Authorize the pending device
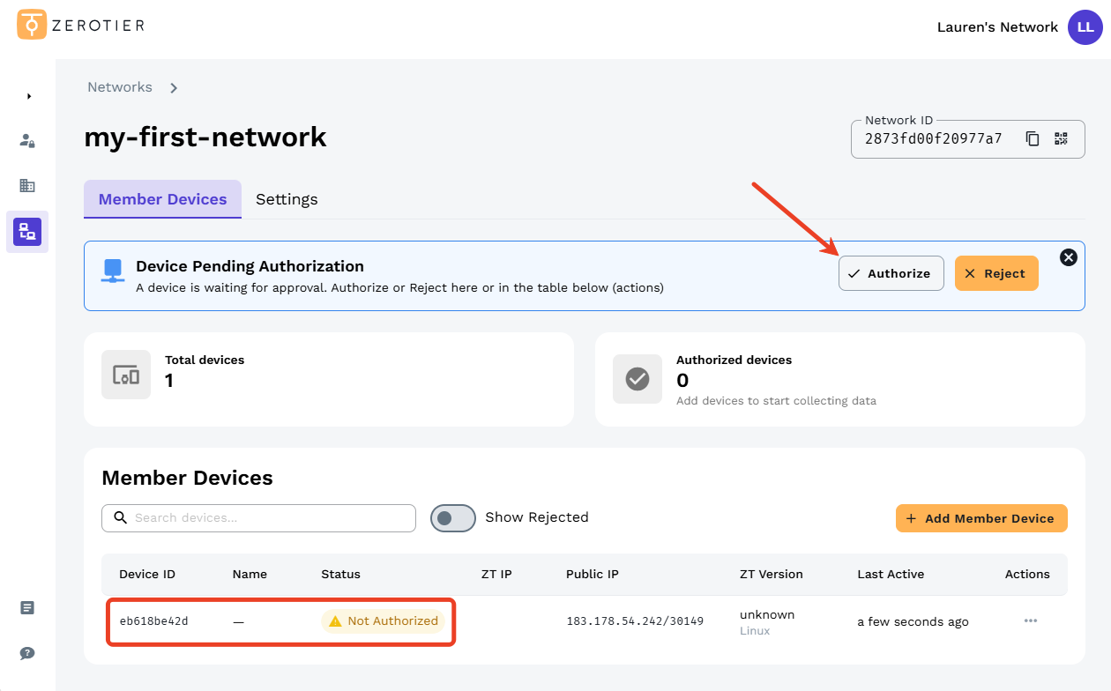Image resolution: width=1111 pixels, height=691 pixels. click(891, 273)
